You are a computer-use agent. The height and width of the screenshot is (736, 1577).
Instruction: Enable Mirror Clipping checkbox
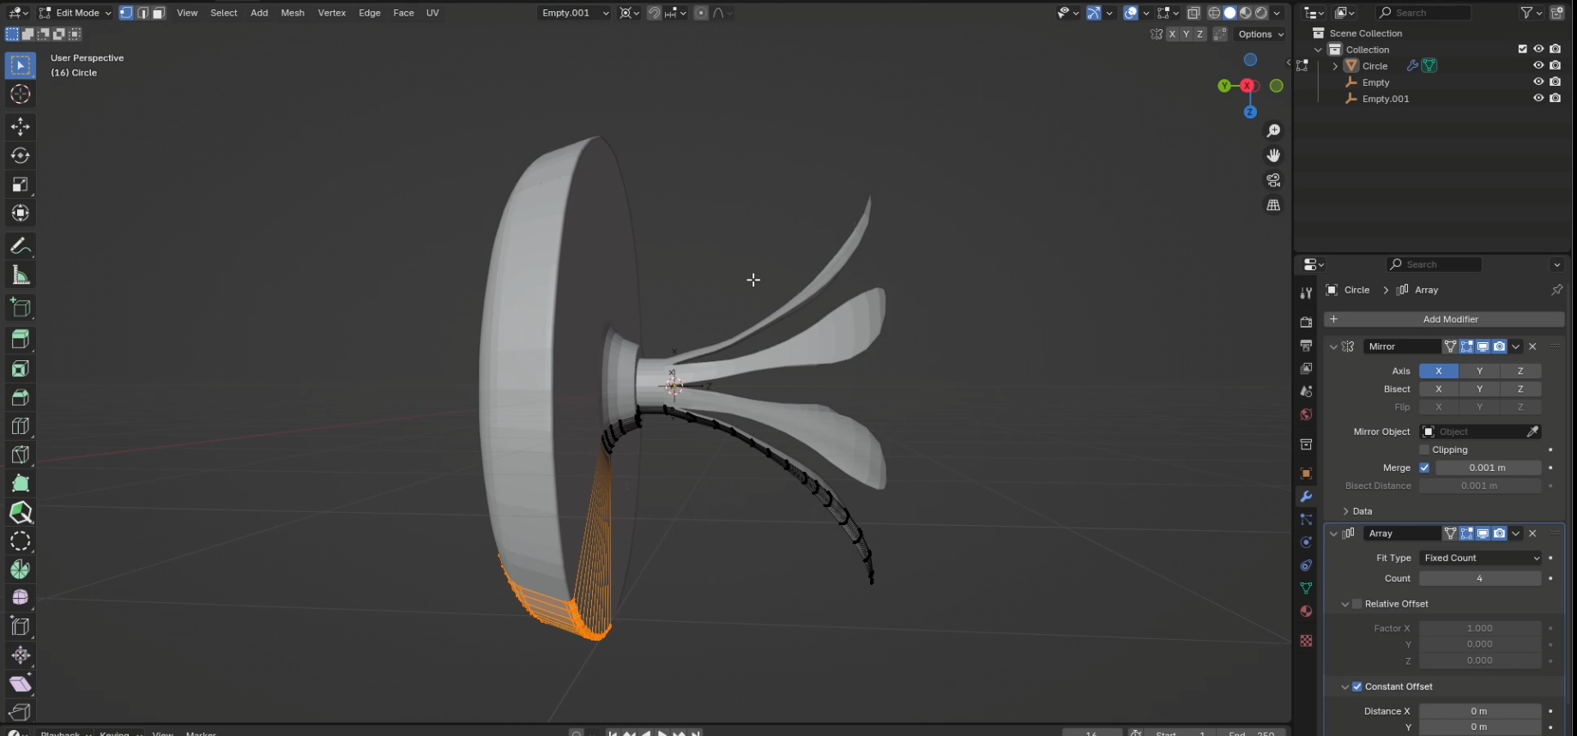point(1424,449)
